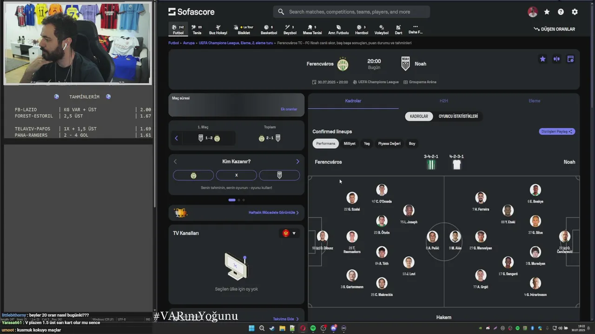
Task: Show previous Kim Kazanır card
Action: [175, 161]
